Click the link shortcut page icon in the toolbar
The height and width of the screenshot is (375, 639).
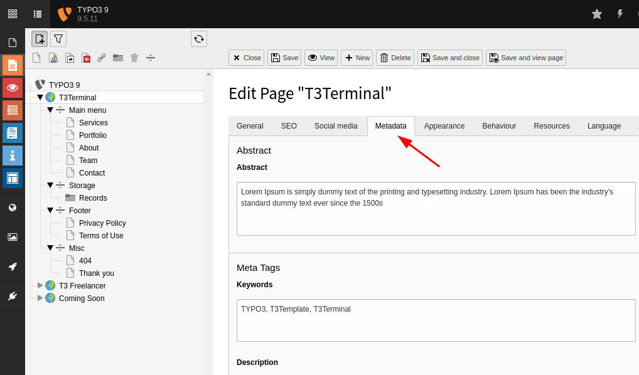pyautogui.click(x=102, y=58)
